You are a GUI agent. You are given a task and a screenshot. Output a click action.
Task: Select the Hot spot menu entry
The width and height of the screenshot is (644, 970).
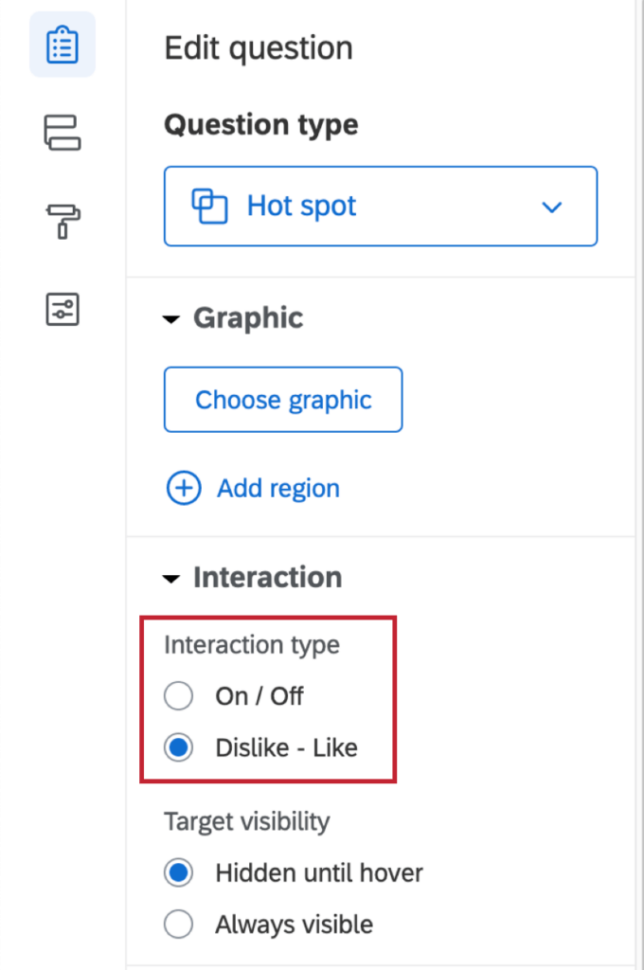click(x=300, y=206)
